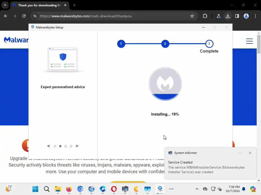Toggle the browser side panel

click(x=237, y=16)
